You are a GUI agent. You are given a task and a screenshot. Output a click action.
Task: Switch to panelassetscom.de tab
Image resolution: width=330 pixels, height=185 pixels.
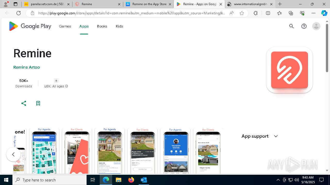pyautogui.click(x=46, y=4)
